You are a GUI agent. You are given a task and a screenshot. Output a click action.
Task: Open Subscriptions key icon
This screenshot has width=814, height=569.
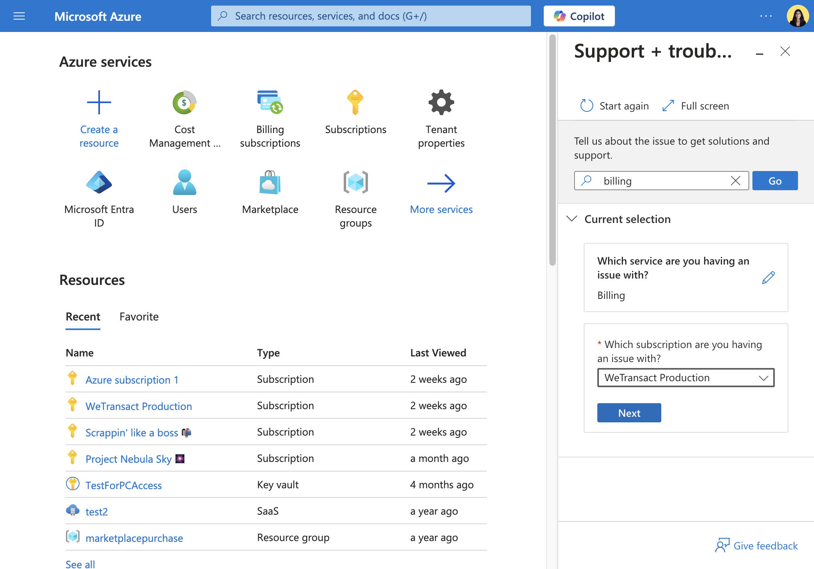(x=355, y=102)
